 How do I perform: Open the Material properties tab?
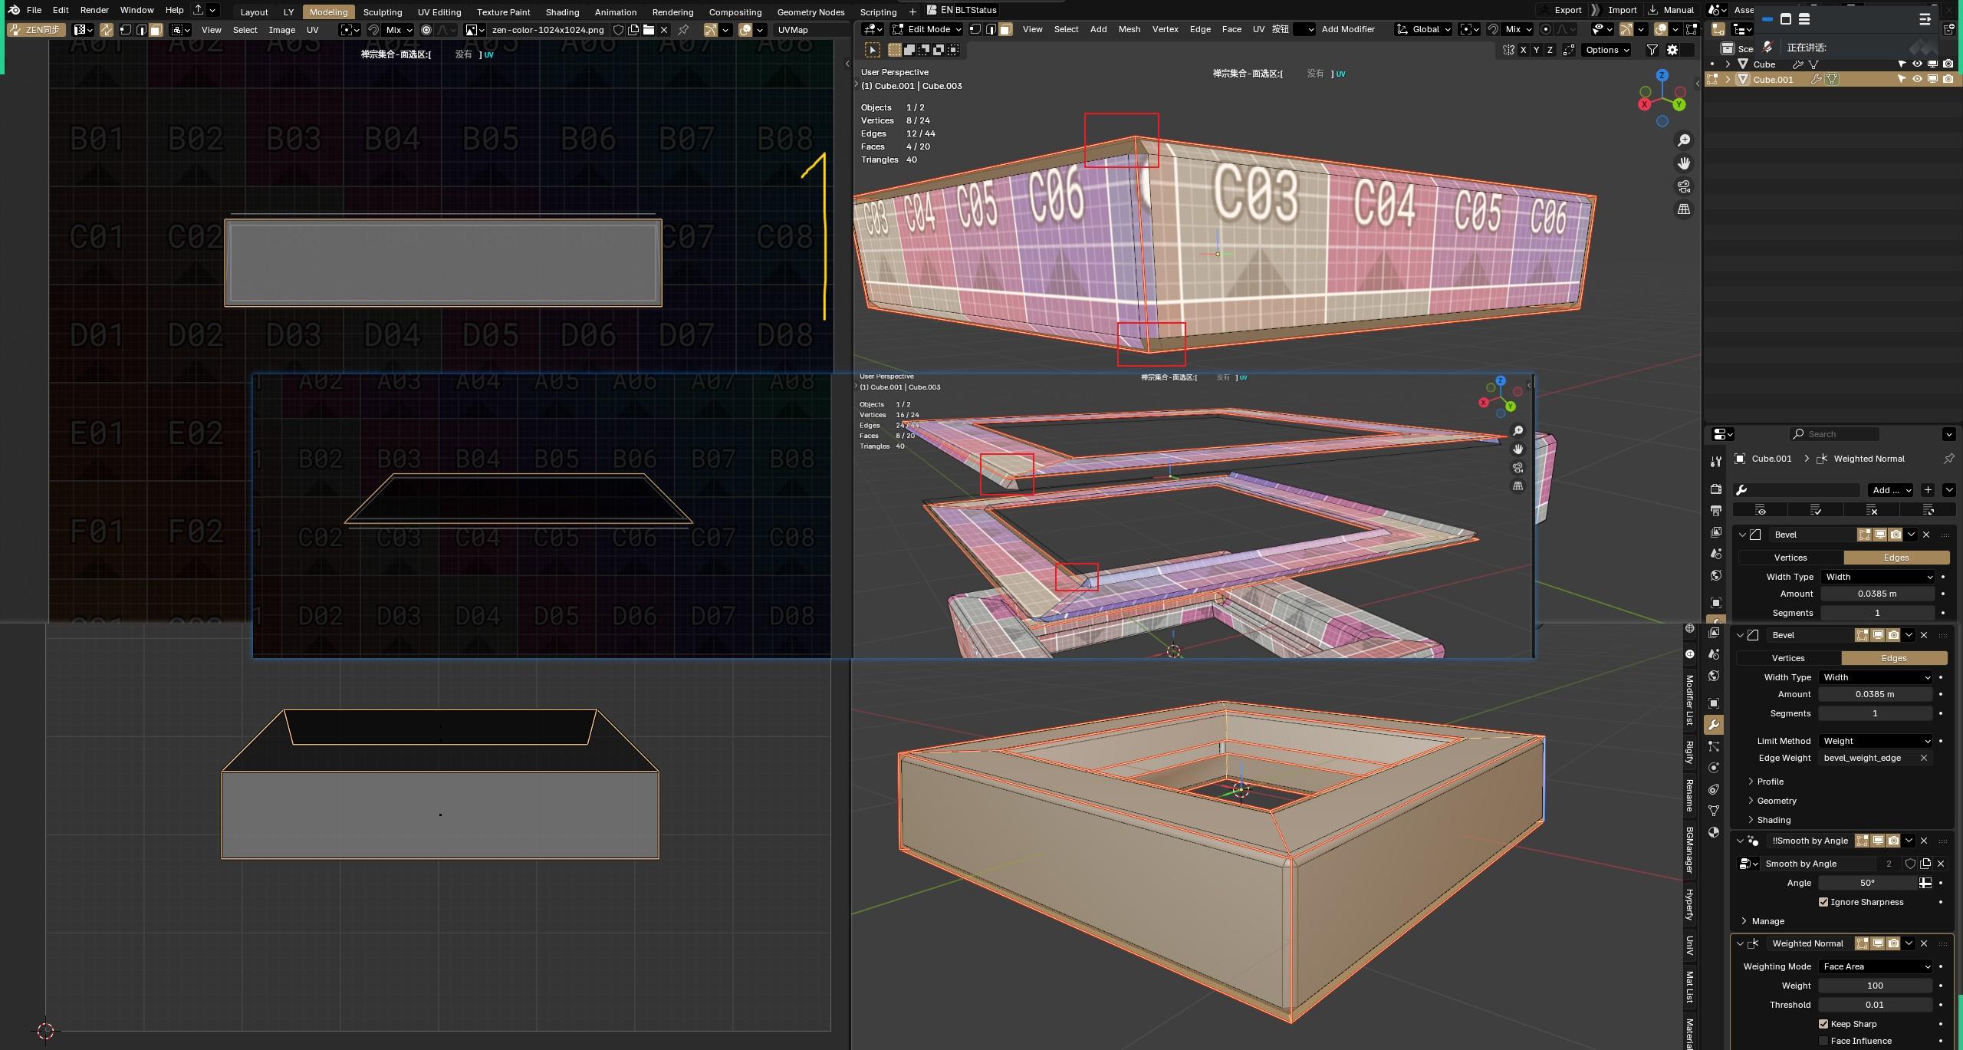click(1714, 832)
